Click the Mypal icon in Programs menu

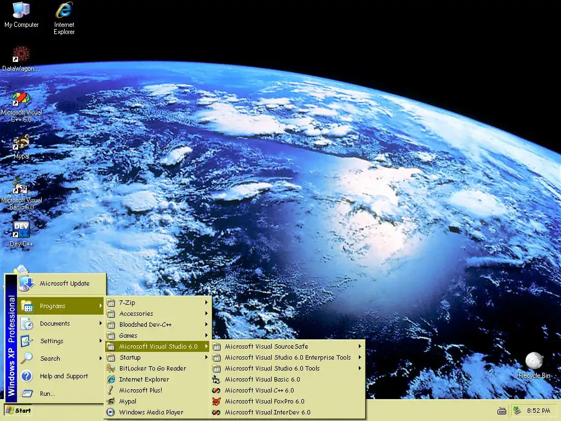pyautogui.click(x=111, y=401)
